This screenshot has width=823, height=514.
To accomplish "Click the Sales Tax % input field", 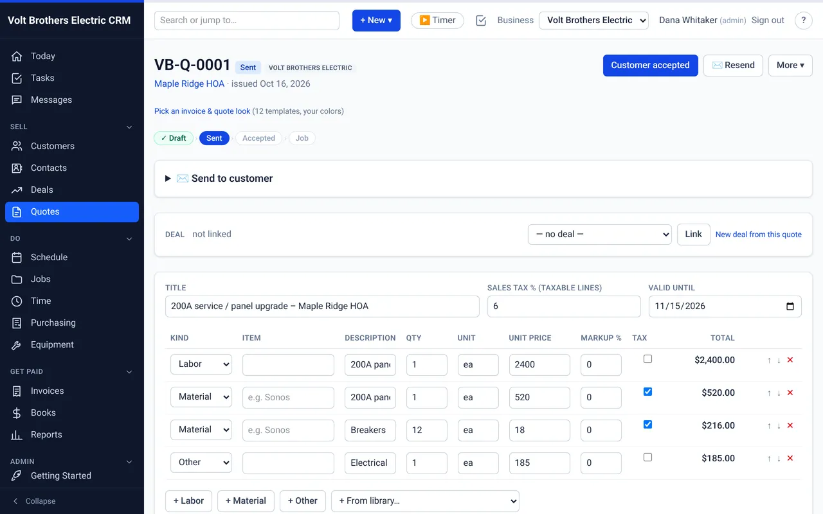I will click(564, 306).
